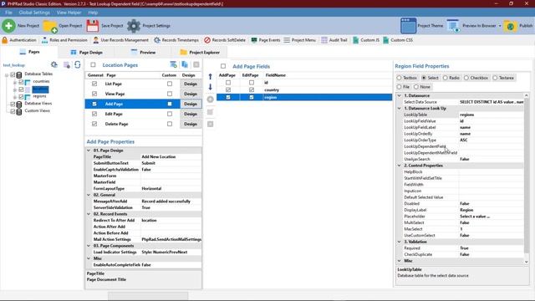Image resolution: width=535 pixels, height=301 pixels.
Task: Open the File menu
Action: [x=8, y=13]
